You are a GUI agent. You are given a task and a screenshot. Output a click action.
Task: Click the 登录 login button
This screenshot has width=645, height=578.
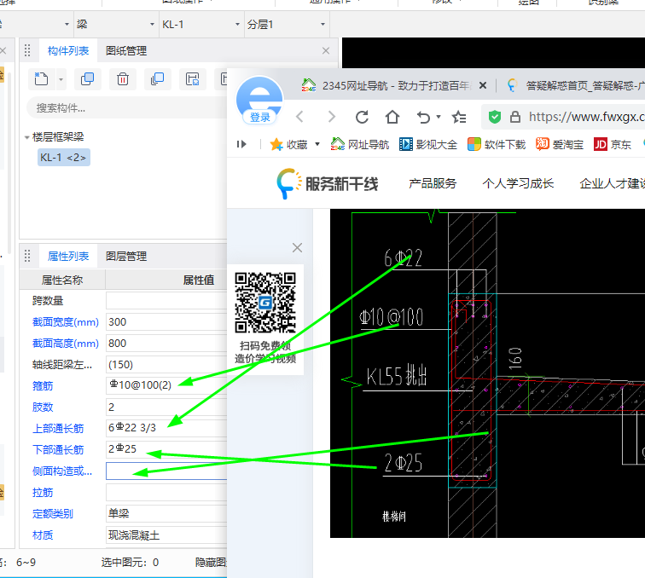259,118
